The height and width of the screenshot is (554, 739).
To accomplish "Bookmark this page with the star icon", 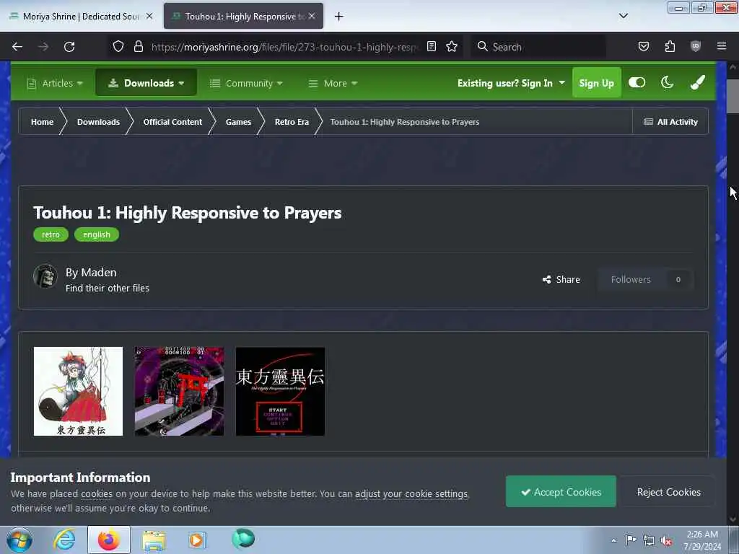I will click(452, 46).
